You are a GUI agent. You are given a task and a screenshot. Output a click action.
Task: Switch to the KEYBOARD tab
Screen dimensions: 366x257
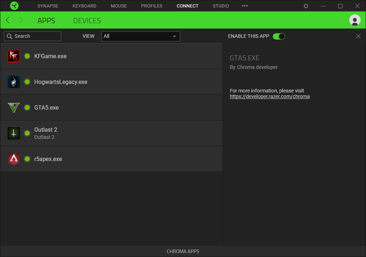84,6
